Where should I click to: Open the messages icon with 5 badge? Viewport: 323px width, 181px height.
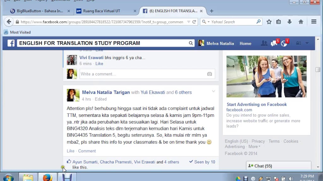[274, 43]
